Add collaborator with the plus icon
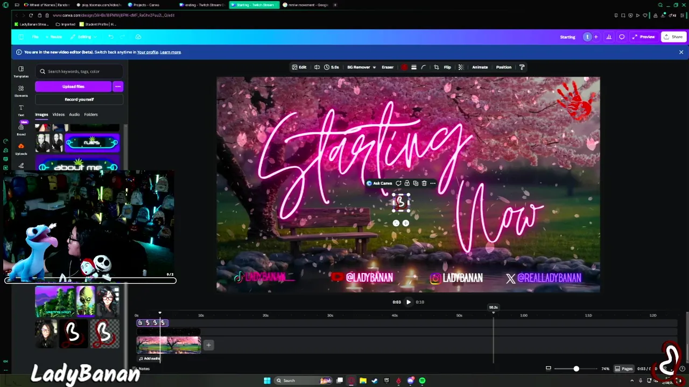 click(596, 37)
